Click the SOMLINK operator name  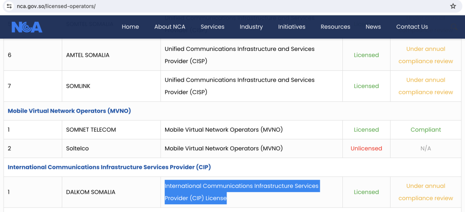tap(78, 86)
